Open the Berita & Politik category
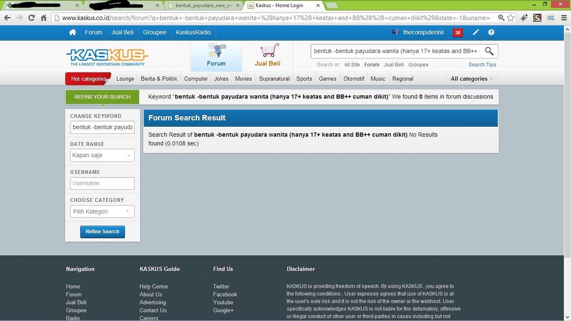Screen dimensions: 571x321 pyautogui.click(x=159, y=79)
